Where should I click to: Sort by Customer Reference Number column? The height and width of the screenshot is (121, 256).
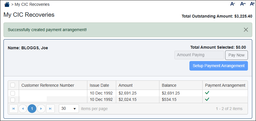click(x=48, y=85)
